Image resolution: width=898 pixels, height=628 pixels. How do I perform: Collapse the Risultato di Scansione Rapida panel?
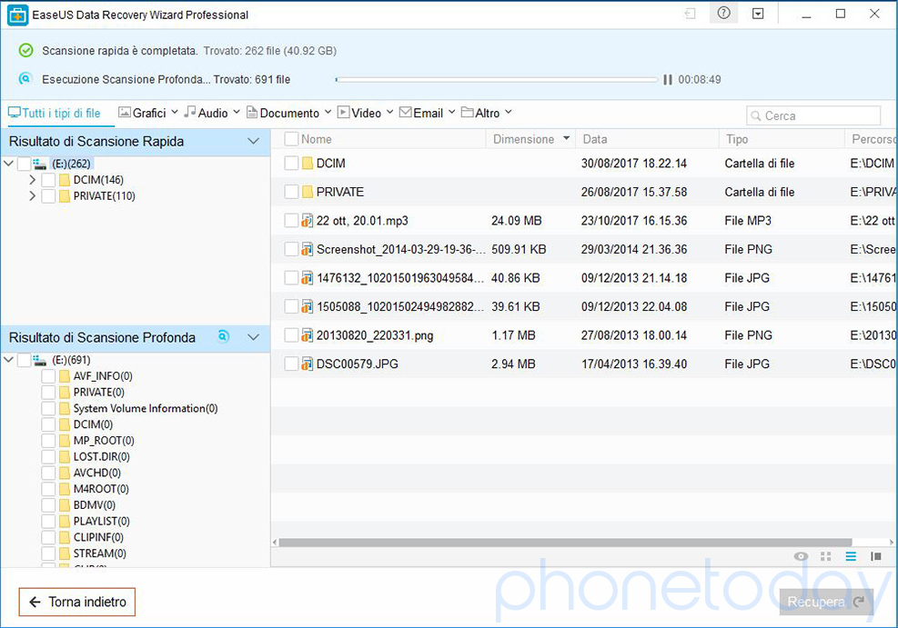coord(254,142)
